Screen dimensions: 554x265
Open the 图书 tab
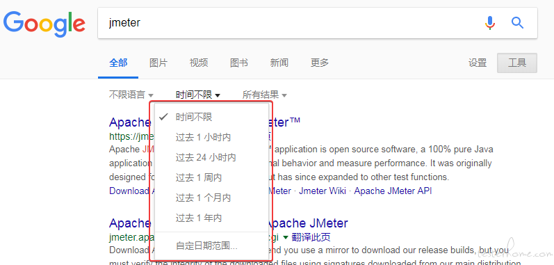pos(239,63)
